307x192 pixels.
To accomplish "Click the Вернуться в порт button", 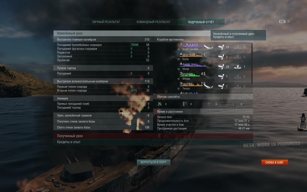I will [x=153, y=162].
